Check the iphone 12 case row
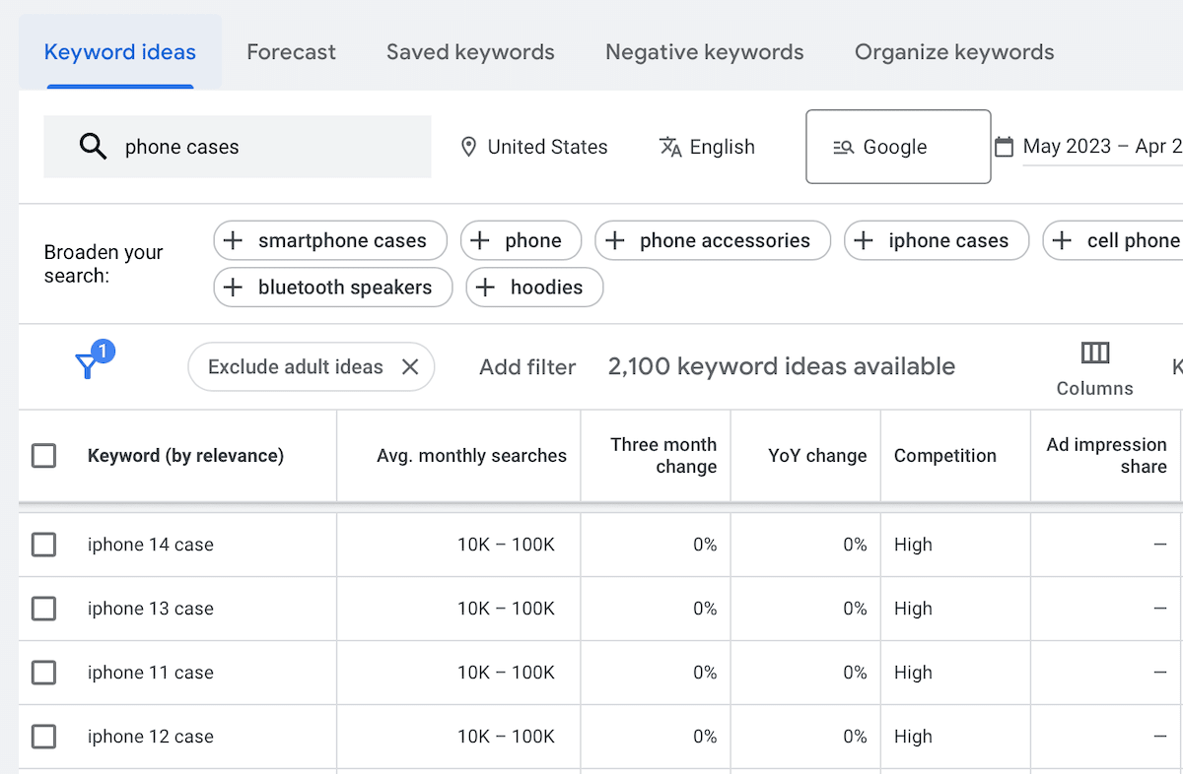The height and width of the screenshot is (774, 1183). pyautogui.click(x=43, y=737)
